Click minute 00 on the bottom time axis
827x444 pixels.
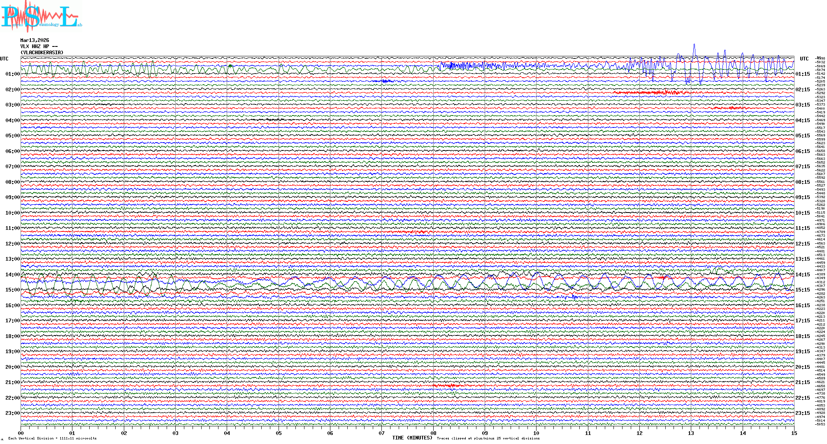pyautogui.click(x=21, y=433)
